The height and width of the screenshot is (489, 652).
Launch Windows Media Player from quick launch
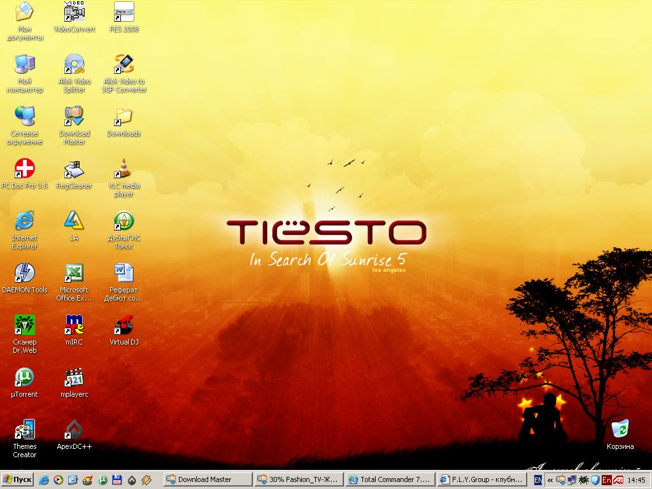pos(58,480)
